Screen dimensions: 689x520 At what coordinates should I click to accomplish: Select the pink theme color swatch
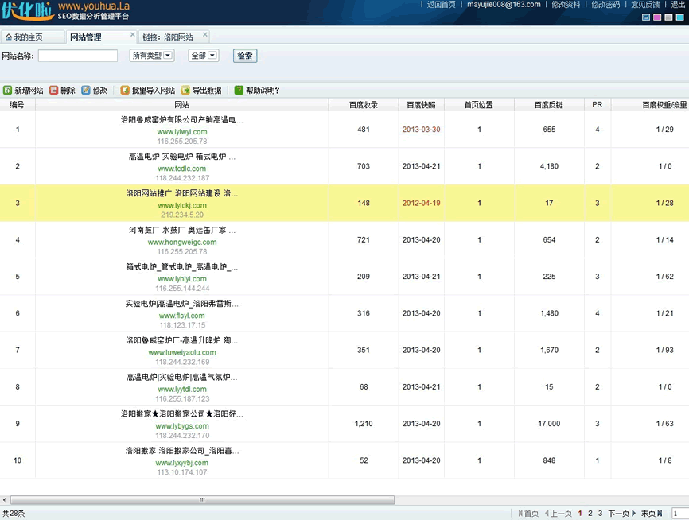tap(657, 17)
